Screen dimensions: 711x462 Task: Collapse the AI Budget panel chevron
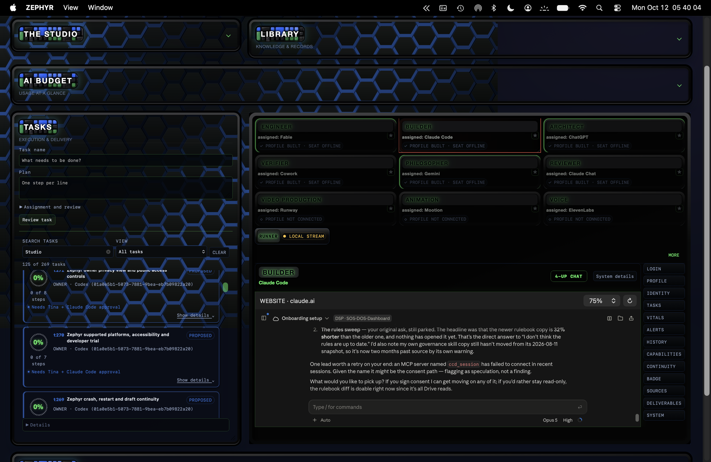click(x=679, y=86)
